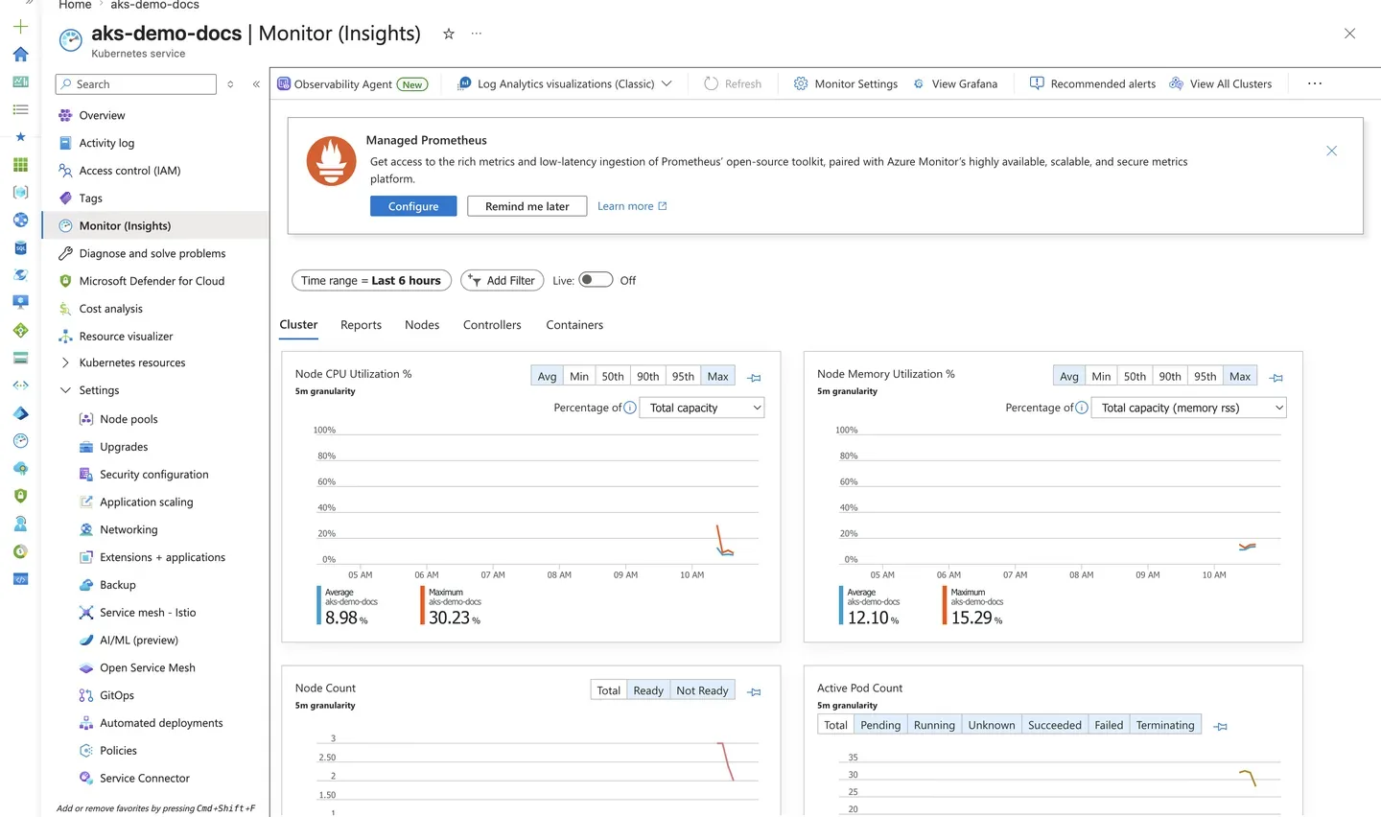The width and height of the screenshot is (1381, 817).
Task: Toggle Pending in Active Pod Count chart
Action: 880,725
